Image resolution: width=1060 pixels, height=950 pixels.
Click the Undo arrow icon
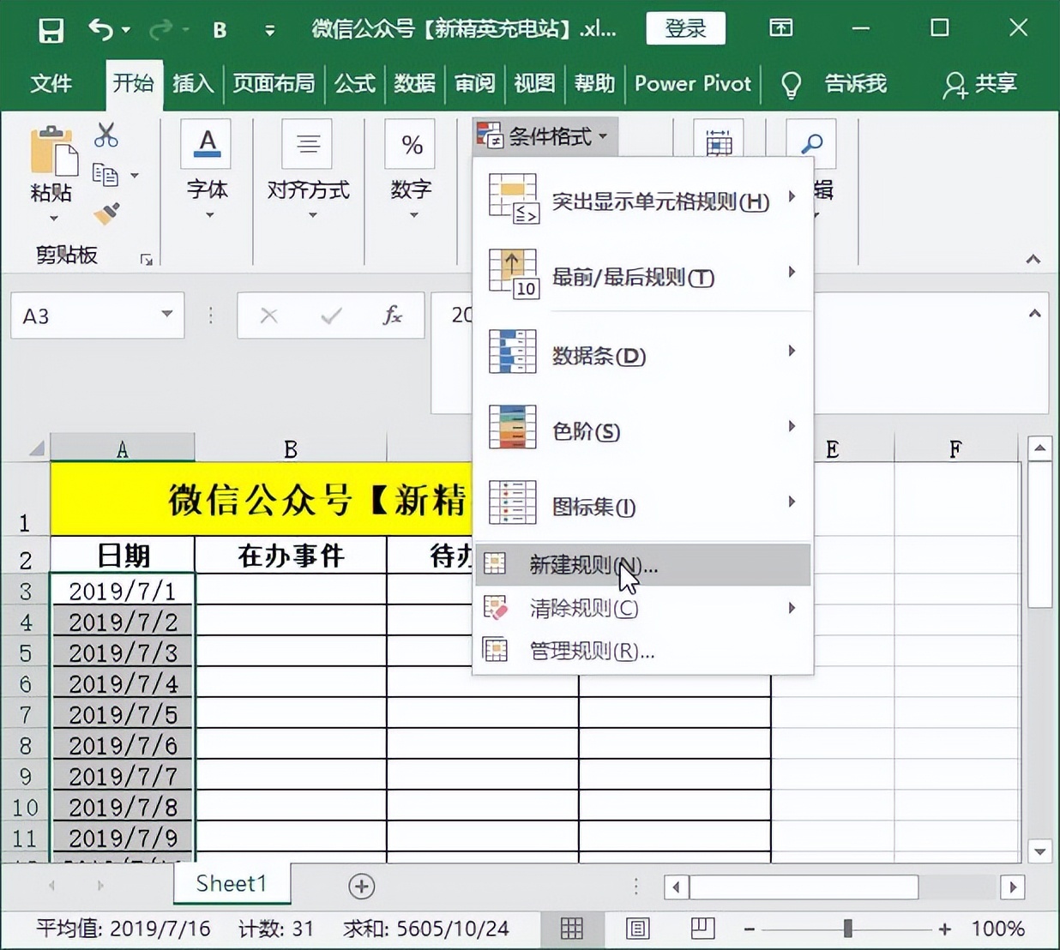pyautogui.click(x=100, y=30)
